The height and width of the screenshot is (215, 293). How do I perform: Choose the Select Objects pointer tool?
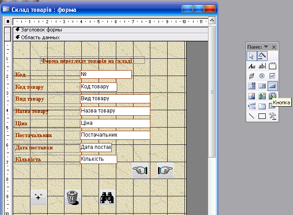pos(252,56)
